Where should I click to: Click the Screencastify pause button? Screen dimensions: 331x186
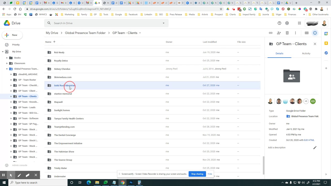pyautogui.click(x=3, y=175)
